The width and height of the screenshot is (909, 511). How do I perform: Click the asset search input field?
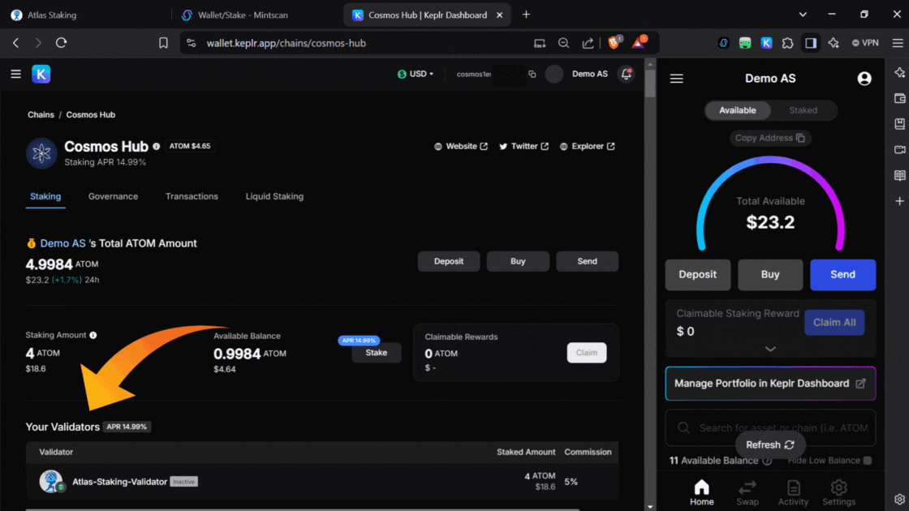[x=779, y=427]
